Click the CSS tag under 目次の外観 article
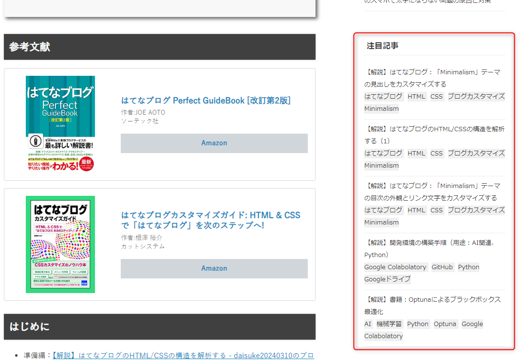This screenshot has width=524, height=363. (x=436, y=210)
